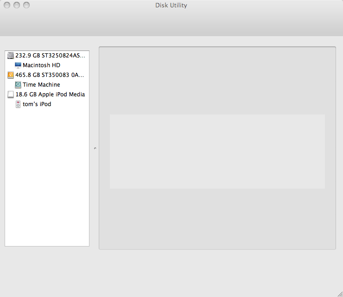Select the 232.9 GB ST3250824AS disk row
Viewport: 343px width, 297px height.
47,56
